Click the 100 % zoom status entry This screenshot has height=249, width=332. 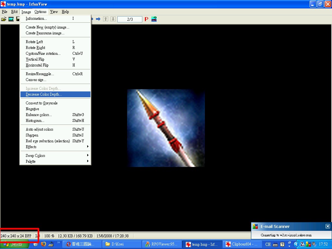click(49, 236)
